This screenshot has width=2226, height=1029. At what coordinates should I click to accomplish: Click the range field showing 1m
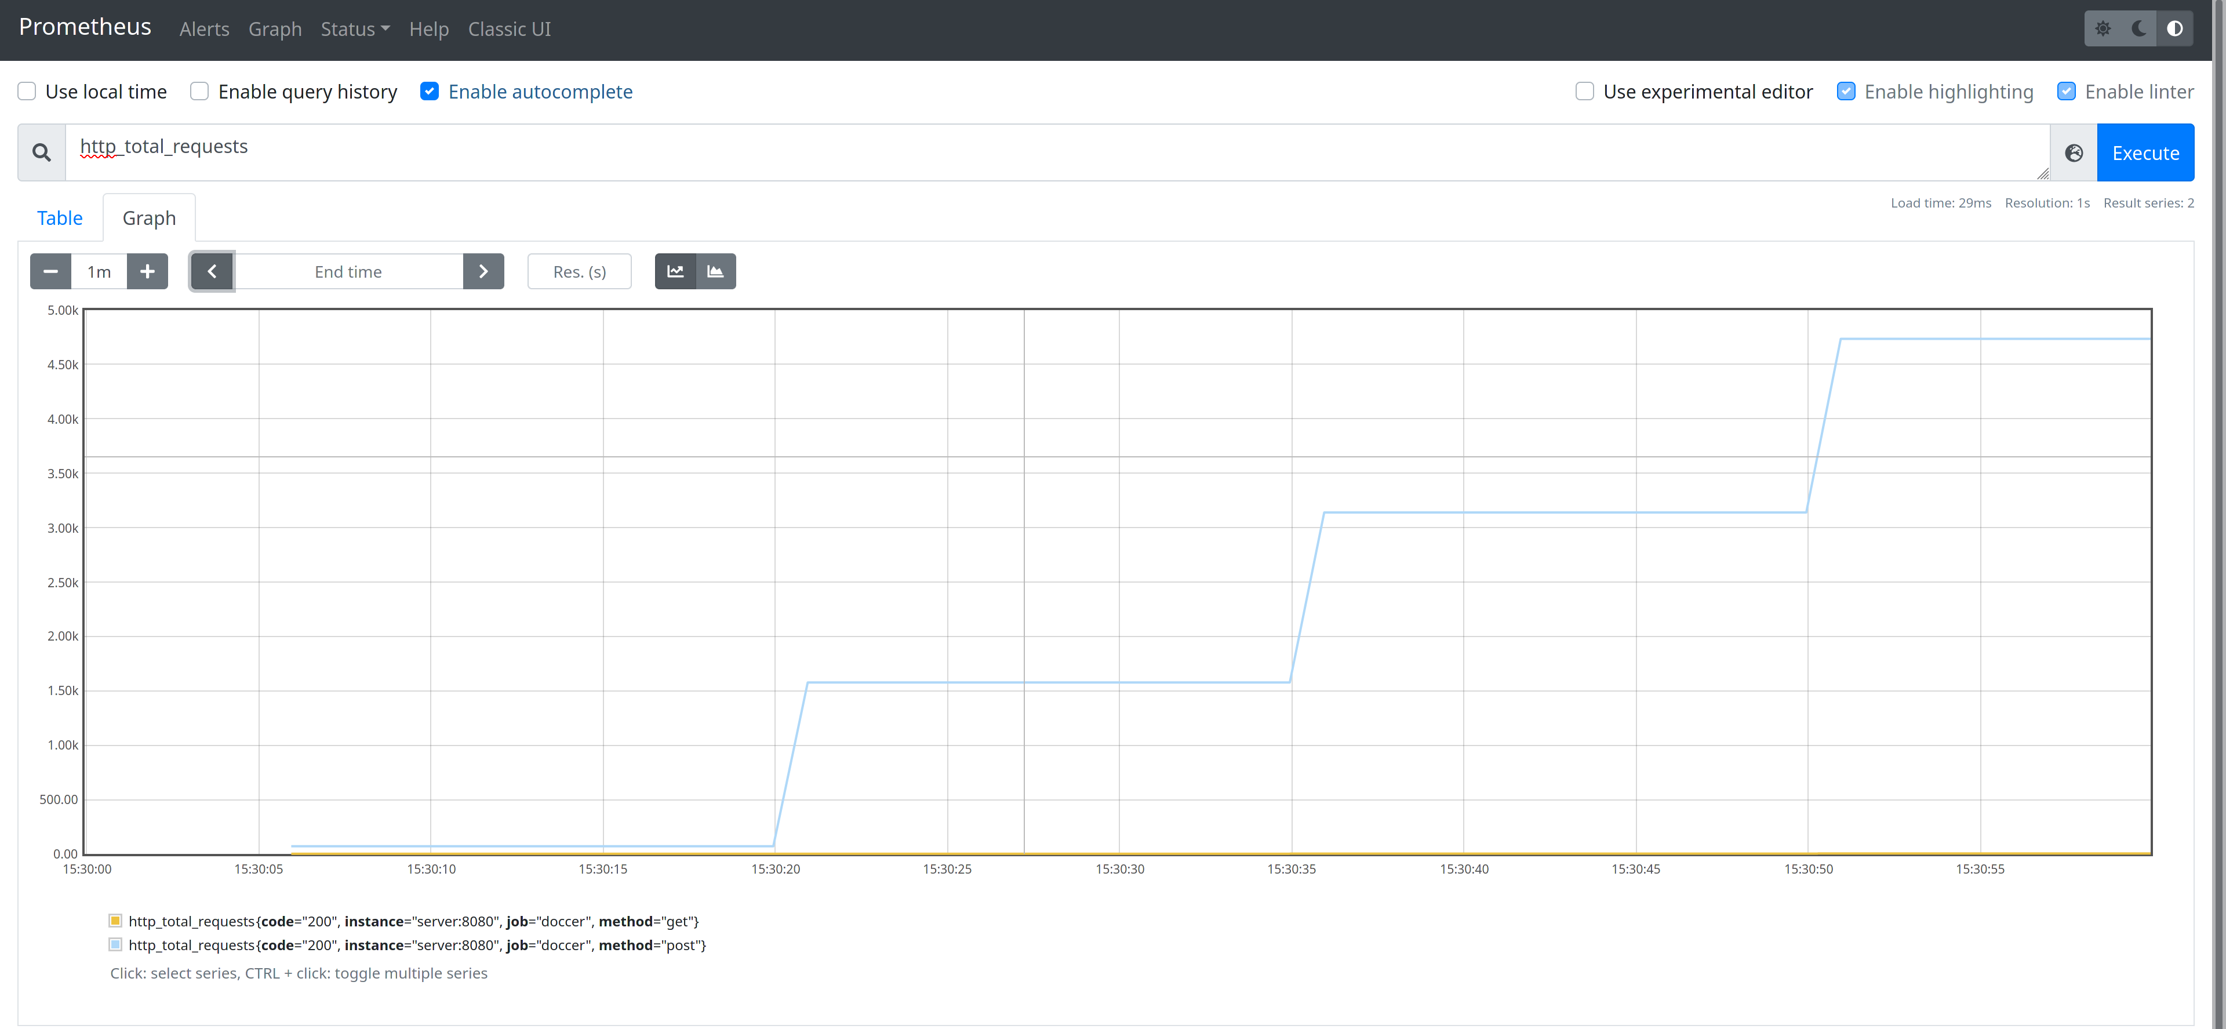click(99, 271)
